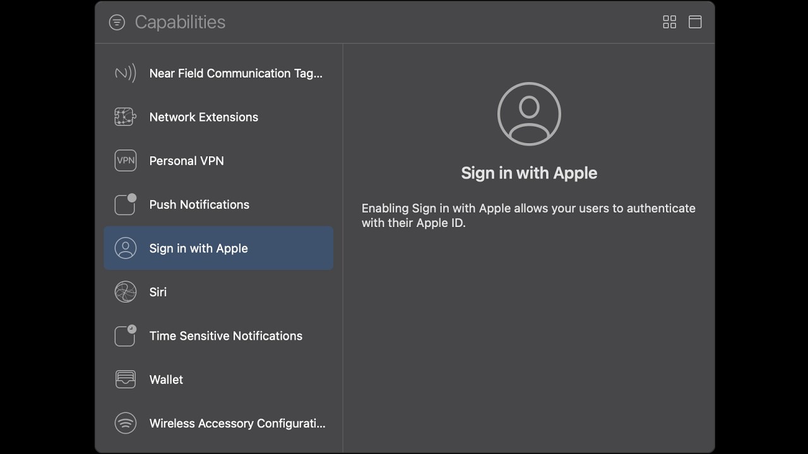Click the NFC icon for Near Field Communication
This screenshot has width=808, height=454.
(125, 73)
